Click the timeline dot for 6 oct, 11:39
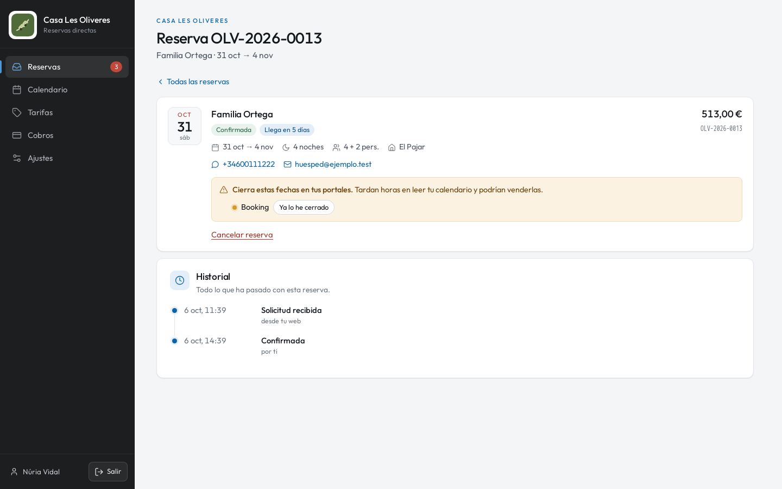The image size is (782, 489). (x=174, y=310)
